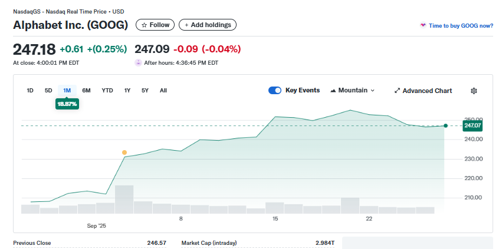Click the 220.00 y-axis label
The image size is (502, 249).
point(473,178)
